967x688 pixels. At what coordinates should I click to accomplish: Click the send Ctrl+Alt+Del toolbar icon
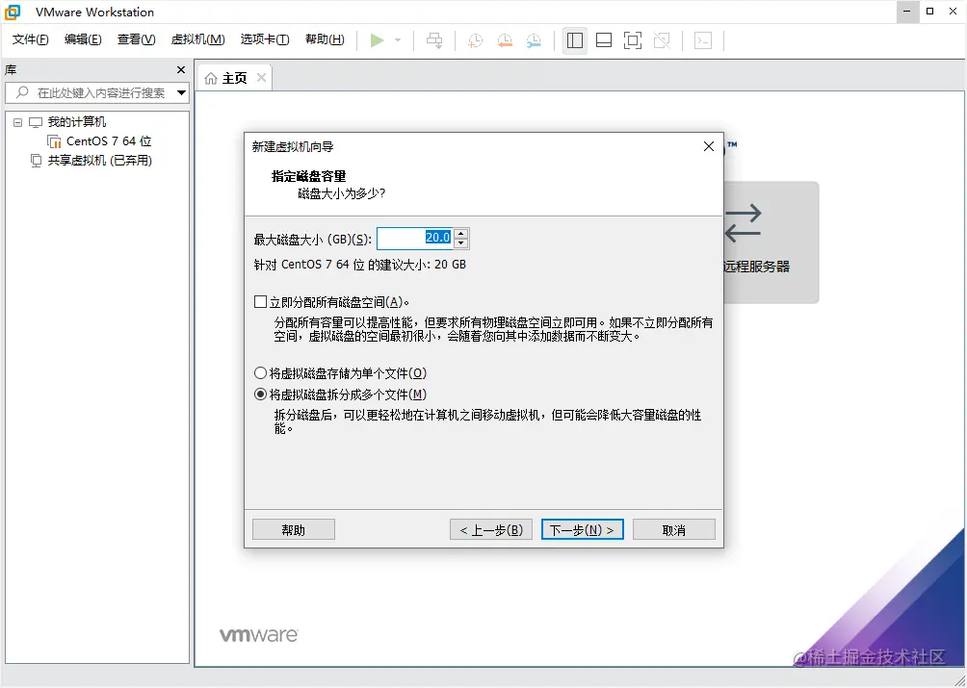coord(434,40)
